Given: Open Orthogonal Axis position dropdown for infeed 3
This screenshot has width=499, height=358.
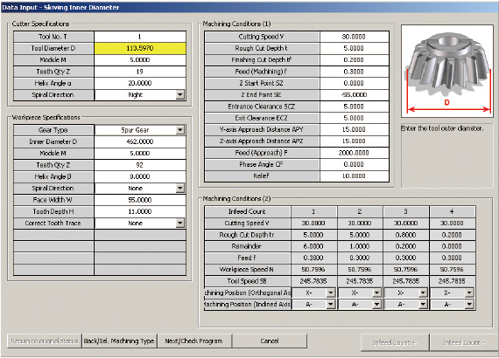Looking at the screenshot, I should click(423, 293).
